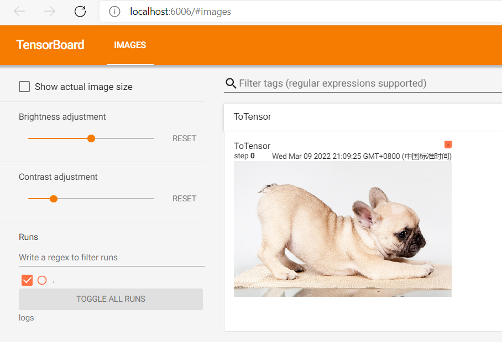Reset the contrast adjustment
The height and width of the screenshot is (342, 502).
click(184, 199)
